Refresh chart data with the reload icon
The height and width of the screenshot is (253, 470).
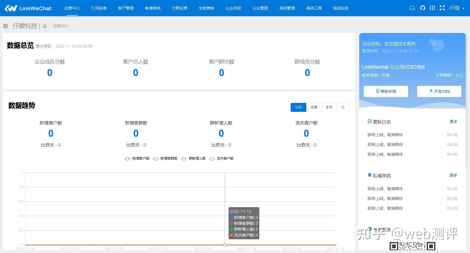click(x=343, y=107)
